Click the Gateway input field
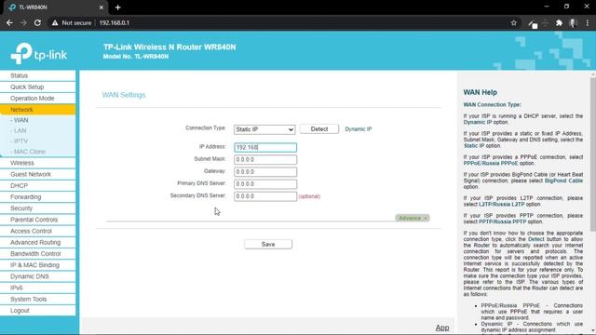Image resolution: width=596 pixels, height=335 pixels. click(265, 171)
